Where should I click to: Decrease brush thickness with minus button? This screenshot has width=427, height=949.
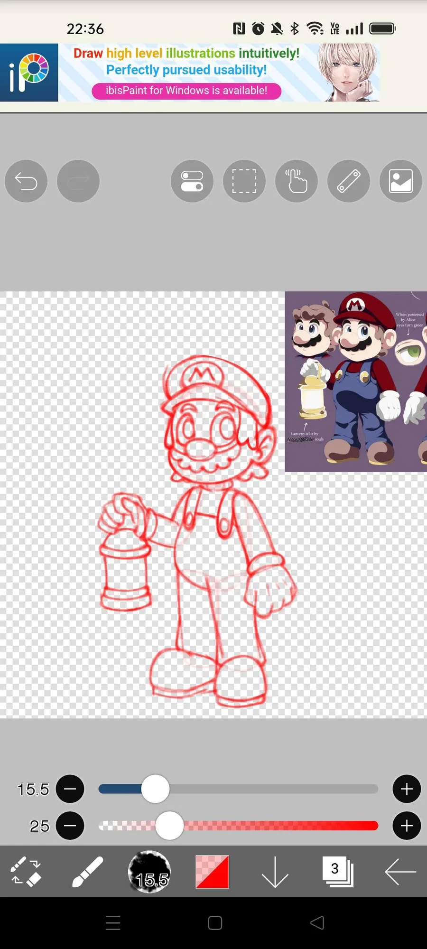click(70, 789)
